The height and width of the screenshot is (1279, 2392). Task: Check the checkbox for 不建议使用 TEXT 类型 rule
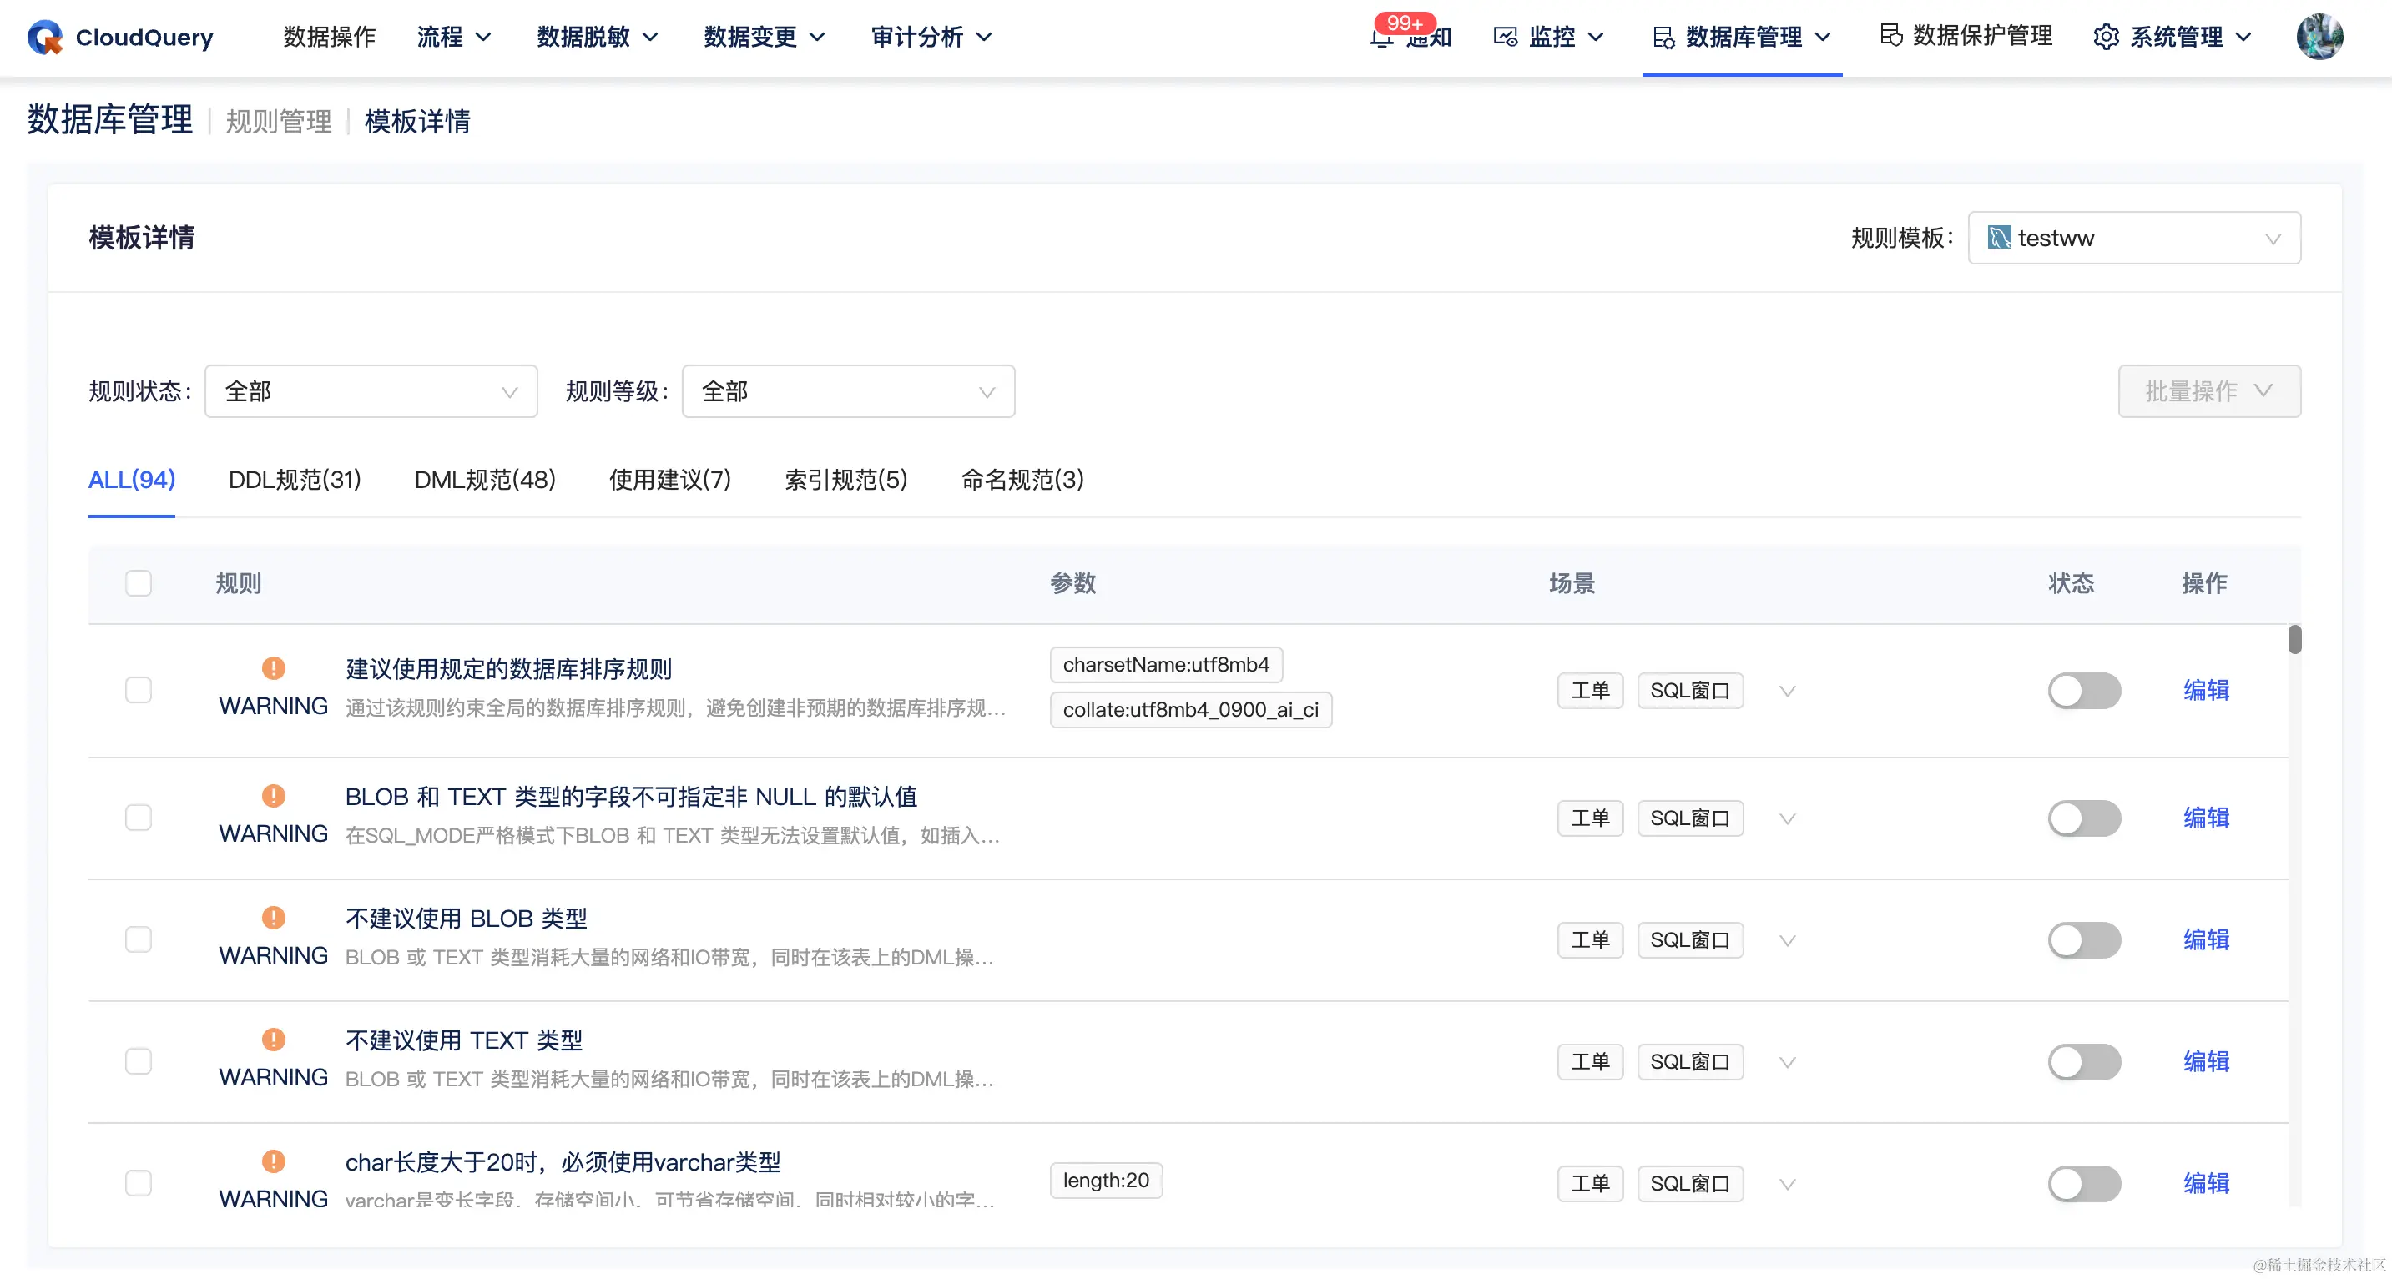[x=138, y=1060]
